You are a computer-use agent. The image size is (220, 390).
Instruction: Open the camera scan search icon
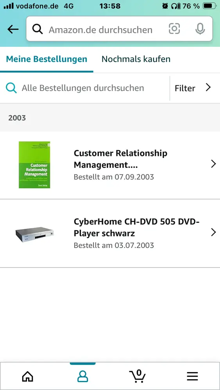click(174, 29)
